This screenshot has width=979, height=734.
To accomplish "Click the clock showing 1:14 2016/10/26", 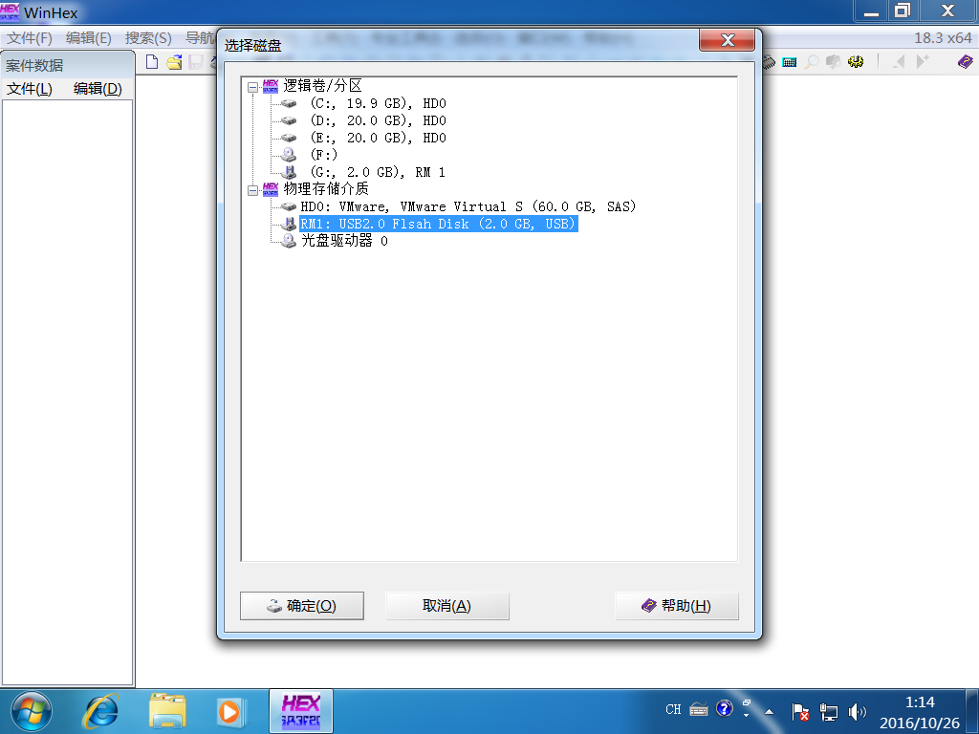I will coord(920,712).
